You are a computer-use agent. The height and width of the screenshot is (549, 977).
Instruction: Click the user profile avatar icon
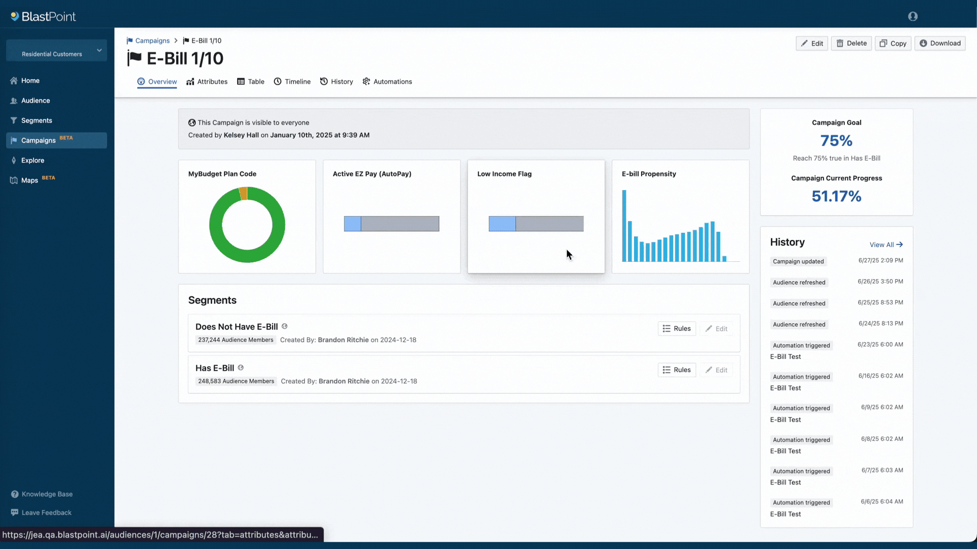tap(912, 16)
